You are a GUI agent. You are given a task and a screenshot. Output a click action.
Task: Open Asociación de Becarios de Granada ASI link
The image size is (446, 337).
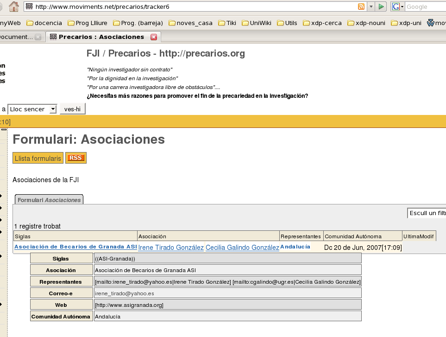tap(75, 247)
